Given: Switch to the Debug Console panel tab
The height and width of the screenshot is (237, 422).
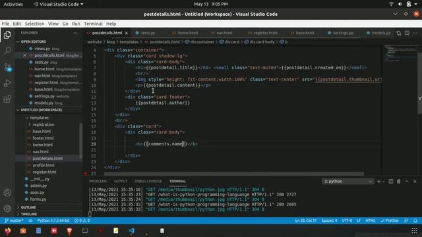Looking at the screenshot, I should [148, 182].
